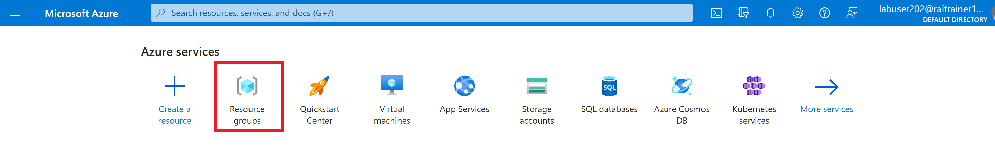Open App Services globe icon
The height and width of the screenshot is (153, 995).
pyautogui.click(x=464, y=86)
